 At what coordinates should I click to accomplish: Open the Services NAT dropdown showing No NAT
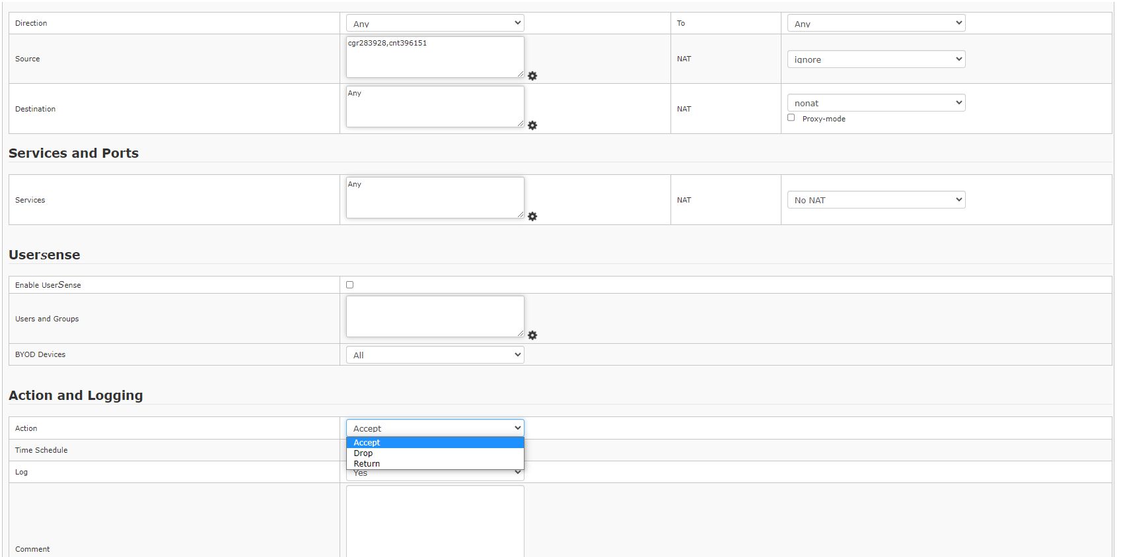876,200
